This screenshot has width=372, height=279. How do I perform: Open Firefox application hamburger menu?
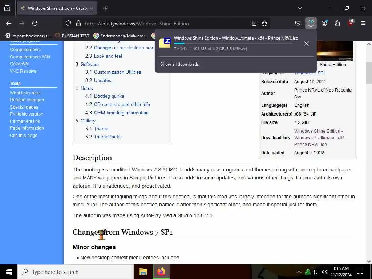[363, 23]
